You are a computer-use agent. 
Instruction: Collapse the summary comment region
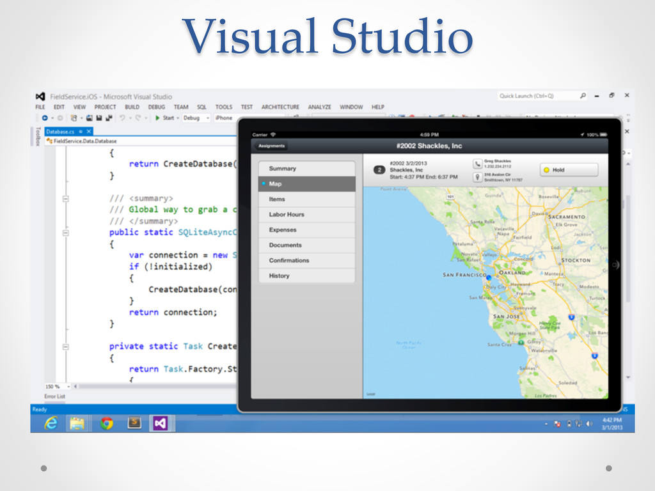pos(66,199)
